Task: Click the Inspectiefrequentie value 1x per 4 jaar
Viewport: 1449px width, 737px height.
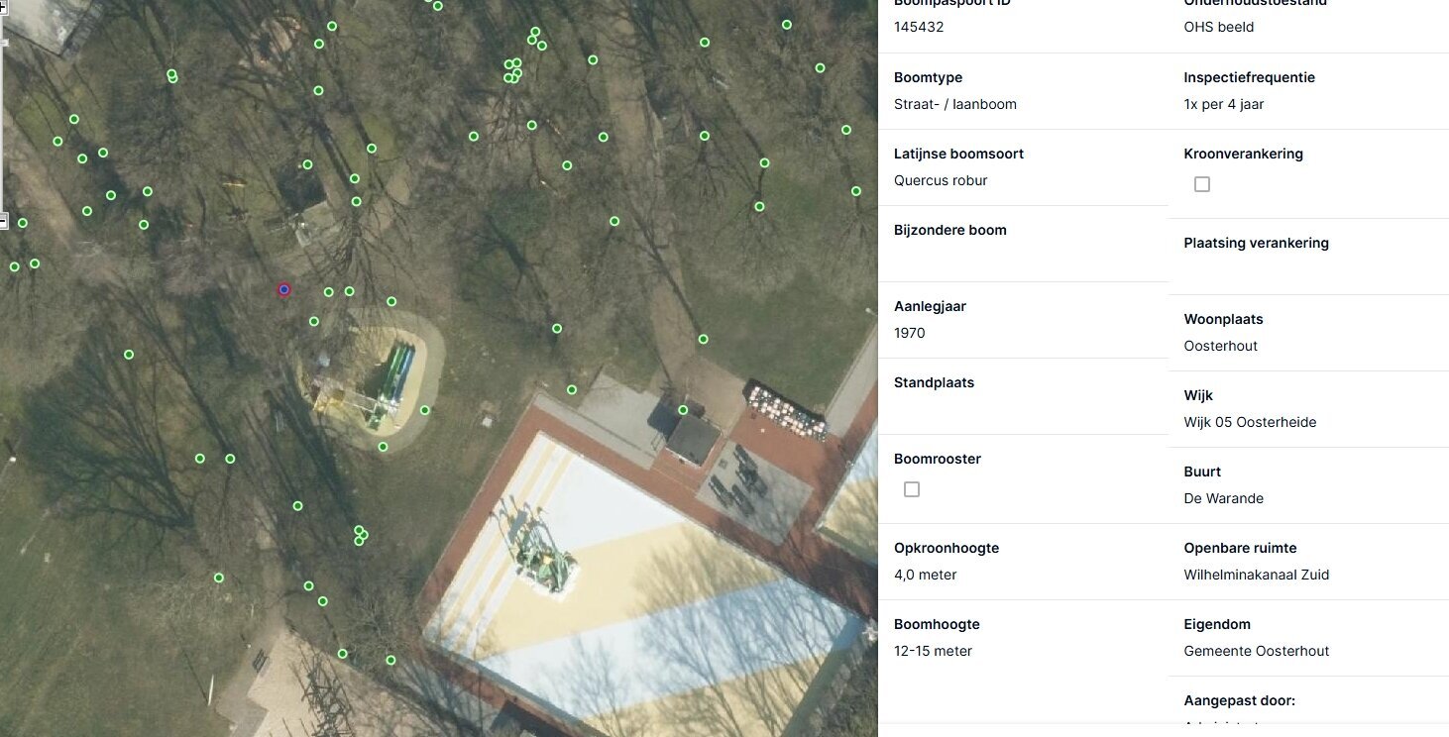Action: coord(1224,104)
